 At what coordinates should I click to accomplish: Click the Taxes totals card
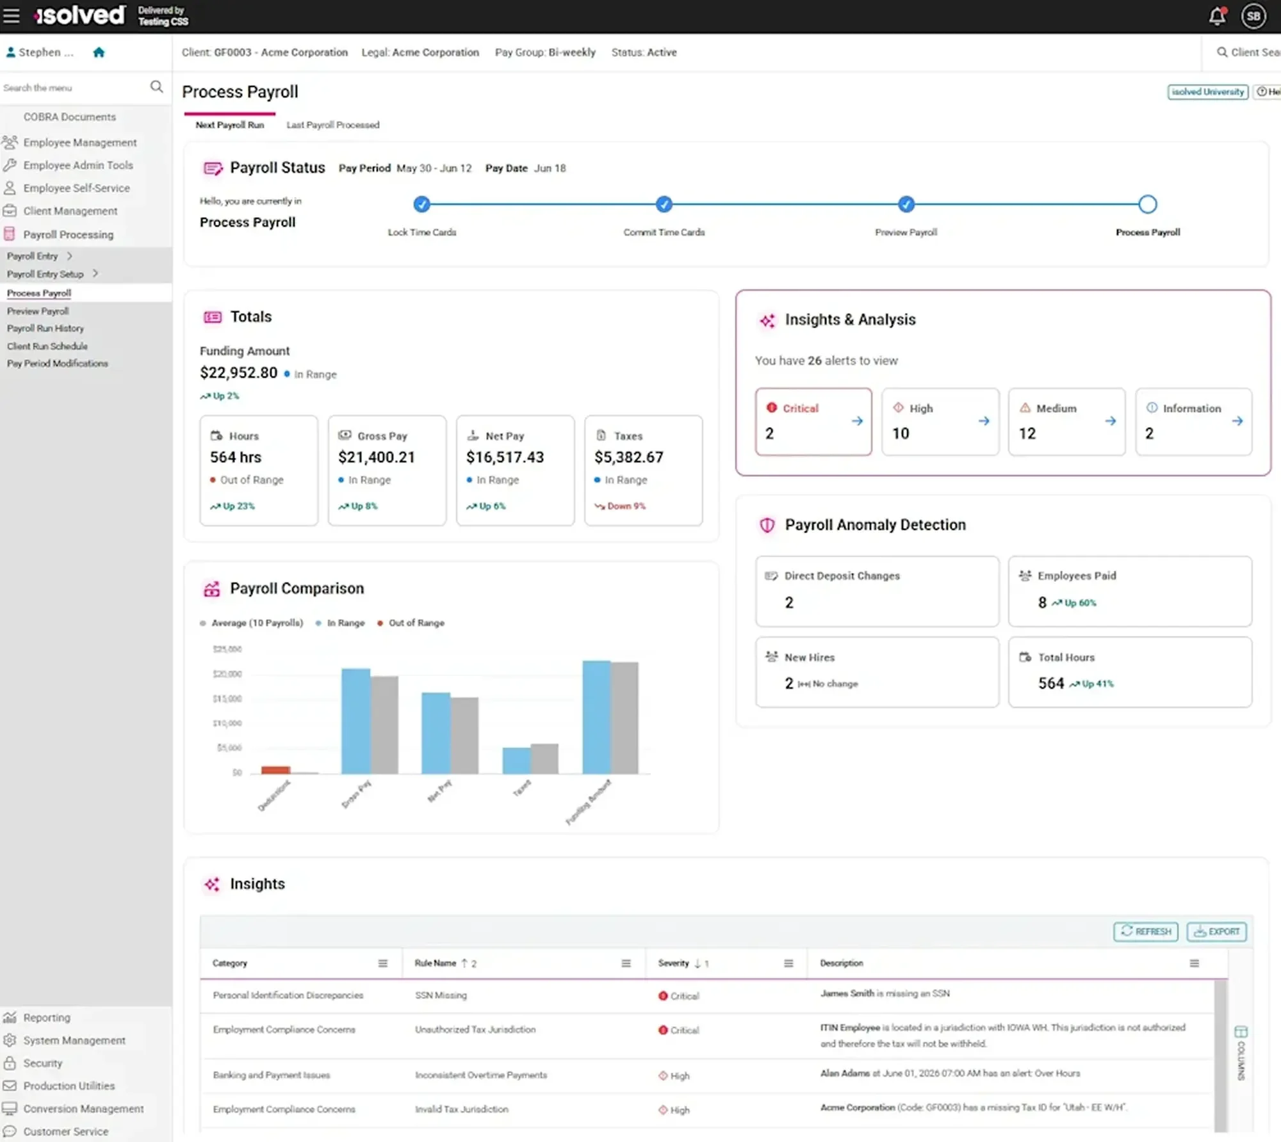click(x=643, y=470)
